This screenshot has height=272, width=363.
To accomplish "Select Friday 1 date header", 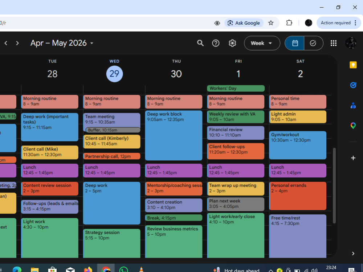I will tap(238, 74).
